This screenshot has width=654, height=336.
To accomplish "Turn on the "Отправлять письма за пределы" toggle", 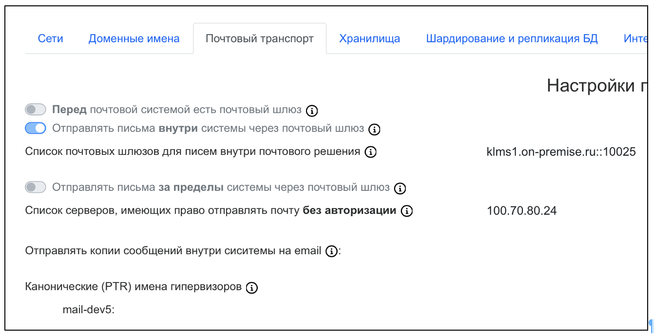I will pyautogui.click(x=36, y=187).
